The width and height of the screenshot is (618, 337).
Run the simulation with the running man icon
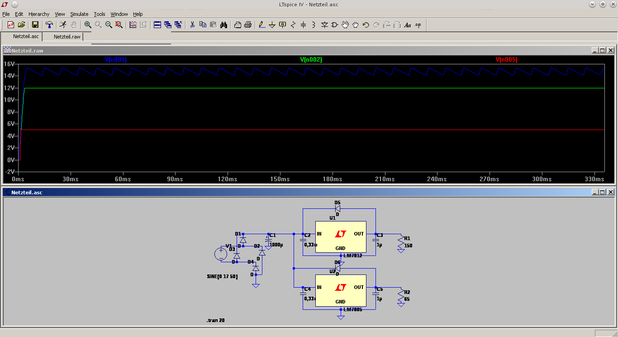coord(63,25)
